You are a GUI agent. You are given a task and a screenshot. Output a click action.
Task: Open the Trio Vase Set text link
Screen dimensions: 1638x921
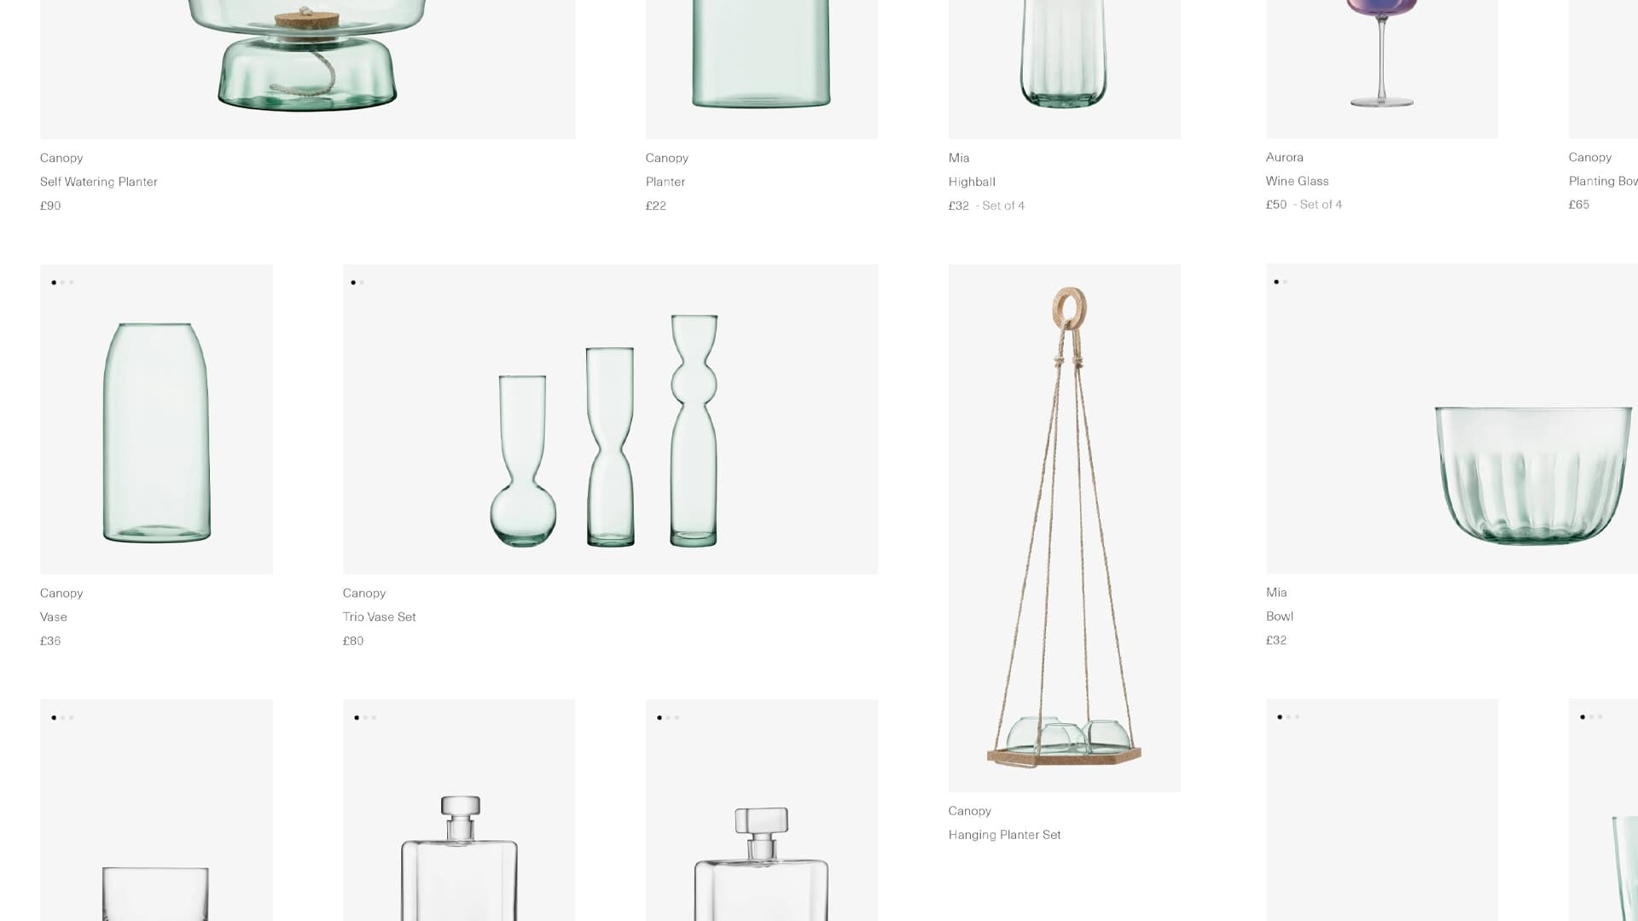380,617
